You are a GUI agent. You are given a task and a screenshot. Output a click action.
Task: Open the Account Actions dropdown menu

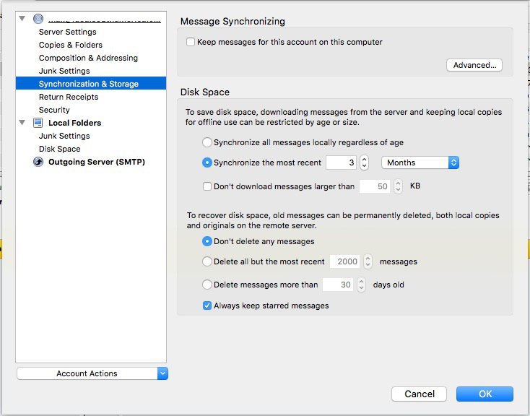tap(92, 373)
